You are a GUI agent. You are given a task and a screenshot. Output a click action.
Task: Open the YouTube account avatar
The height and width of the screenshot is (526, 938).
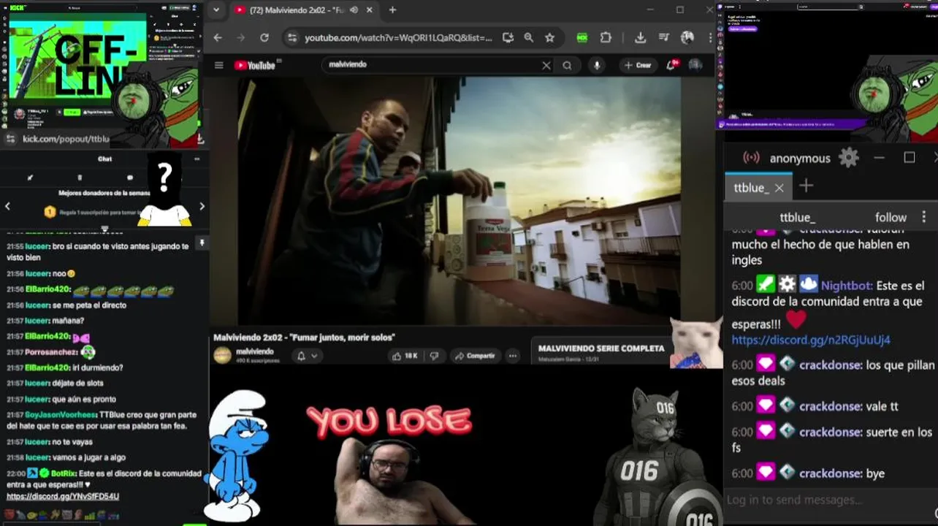(x=695, y=65)
